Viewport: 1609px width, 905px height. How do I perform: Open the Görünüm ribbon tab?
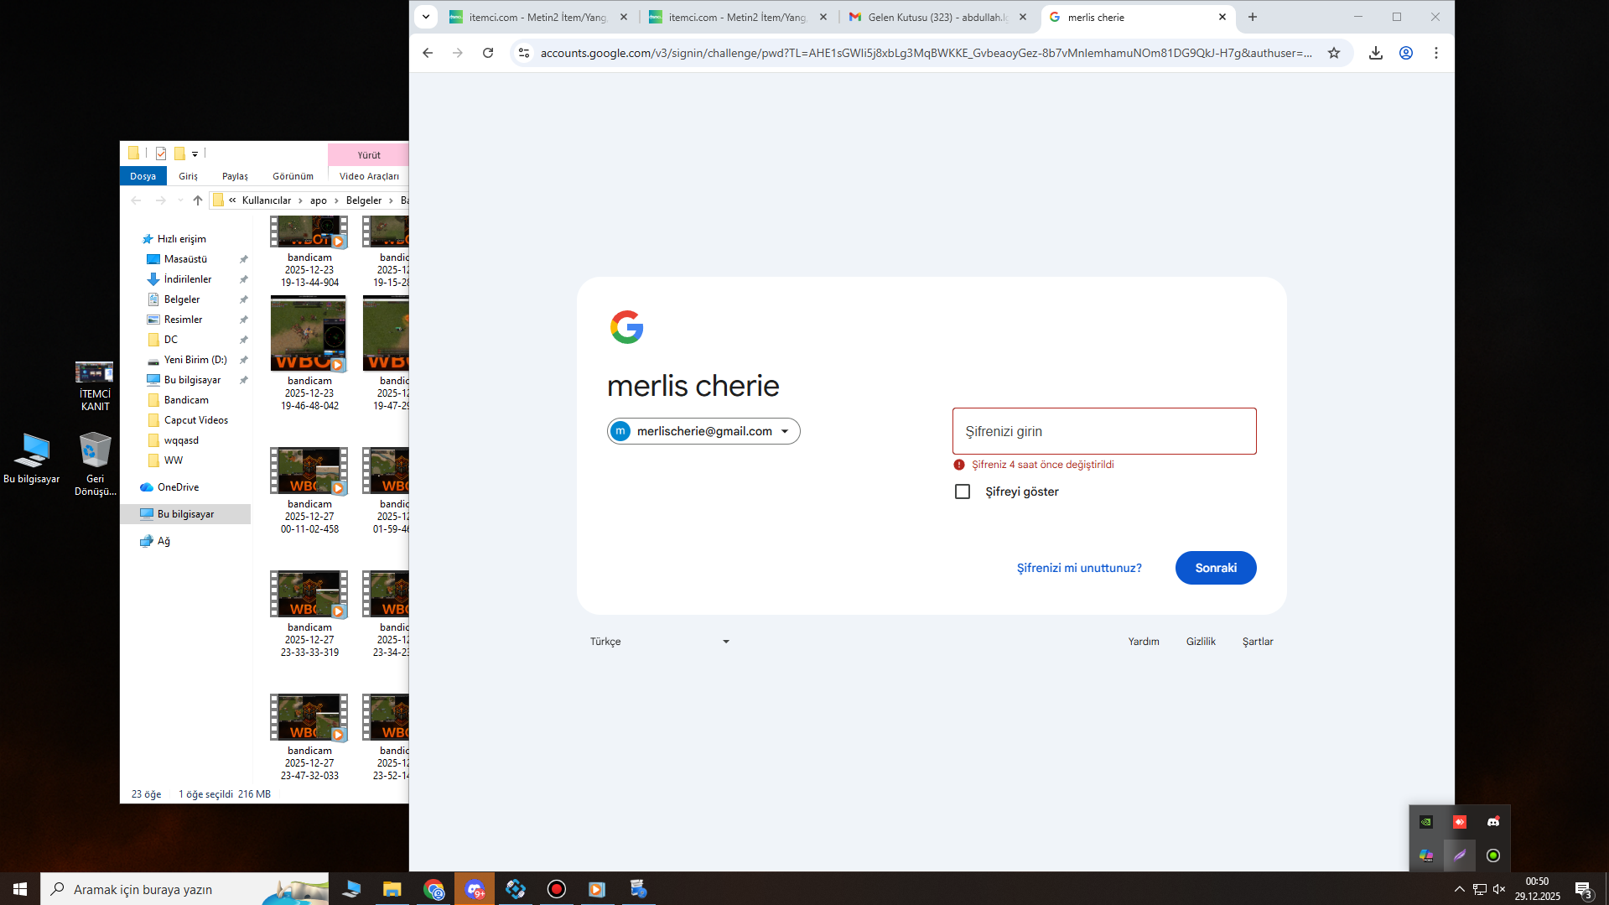click(293, 176)
